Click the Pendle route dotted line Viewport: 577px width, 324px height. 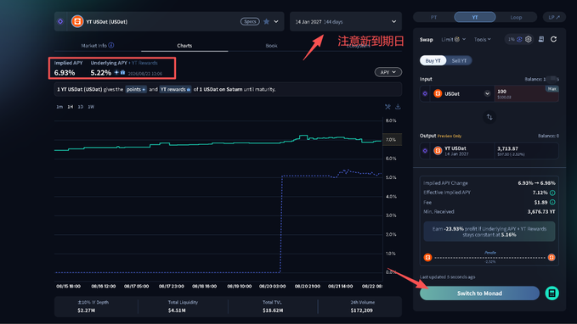tap(489, 258)
